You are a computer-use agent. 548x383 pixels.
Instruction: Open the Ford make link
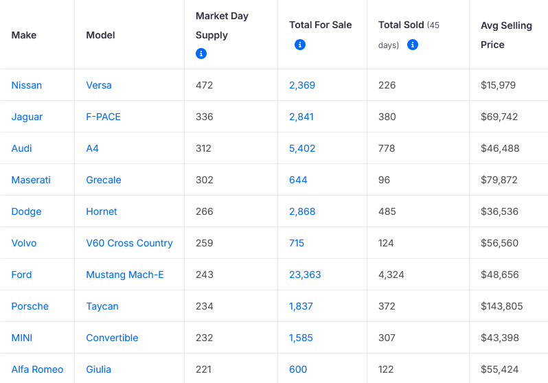point(22,275)
